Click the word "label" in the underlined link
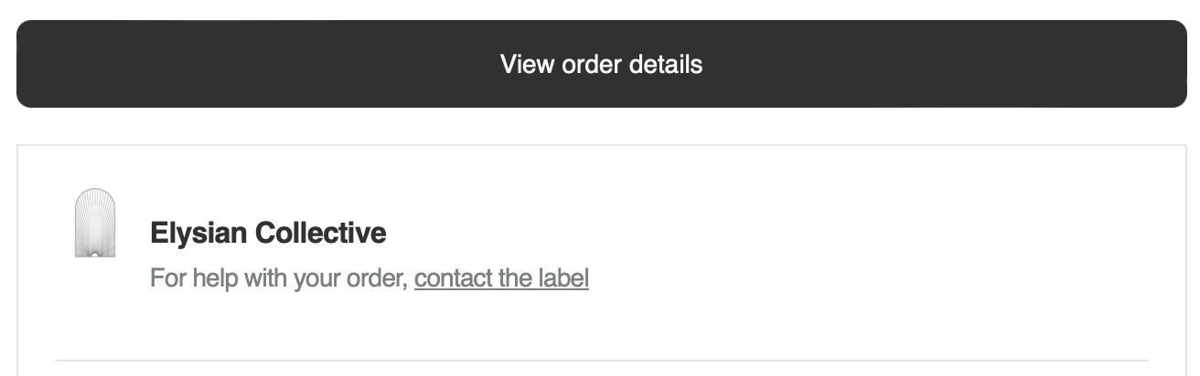The width and height of the screenshot is (1200, 376). tap(564, 277)
